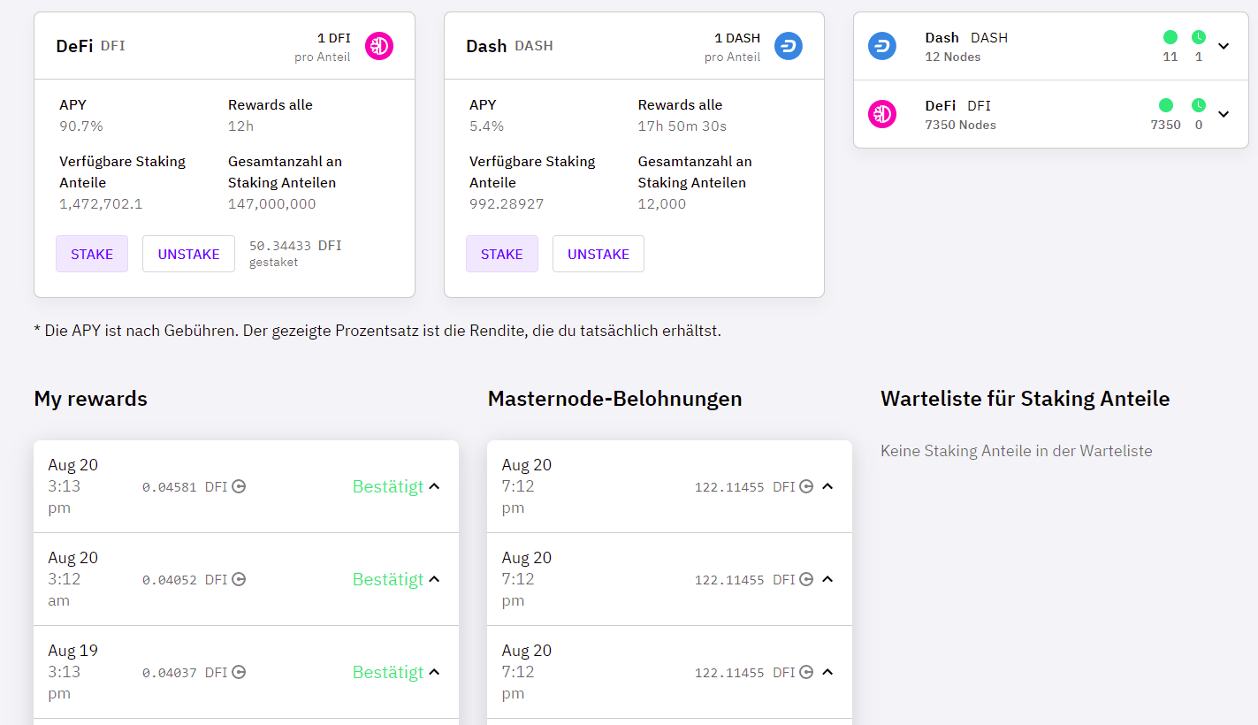The image size is (1258, 725).
Task: Stake DFI using the DeFi card STAKE button
Action: [x=92, y=254]
